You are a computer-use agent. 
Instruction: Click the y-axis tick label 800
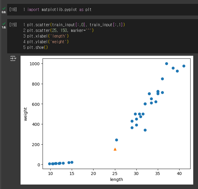(x=36, y=84)
